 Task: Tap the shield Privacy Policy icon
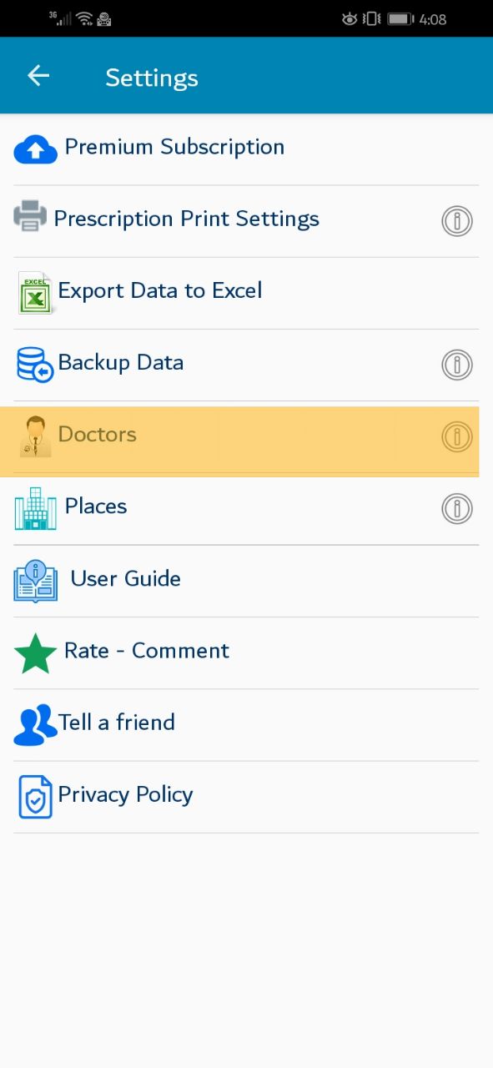(35, 797)
